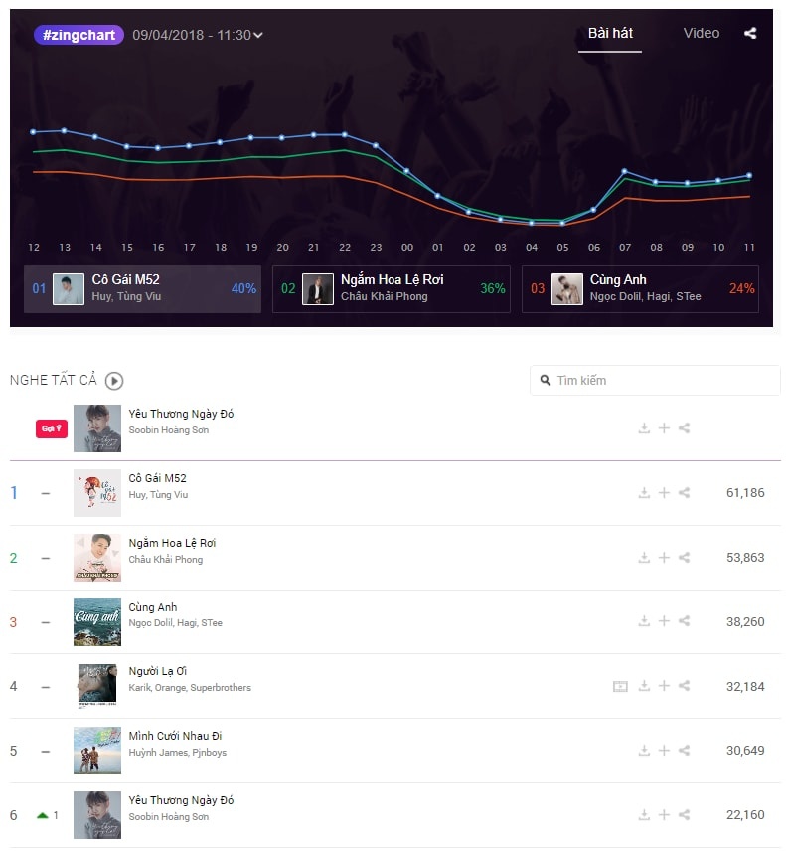786x851 pixels.
Task: Click the blue line point at hour 22
Action: 345,134
